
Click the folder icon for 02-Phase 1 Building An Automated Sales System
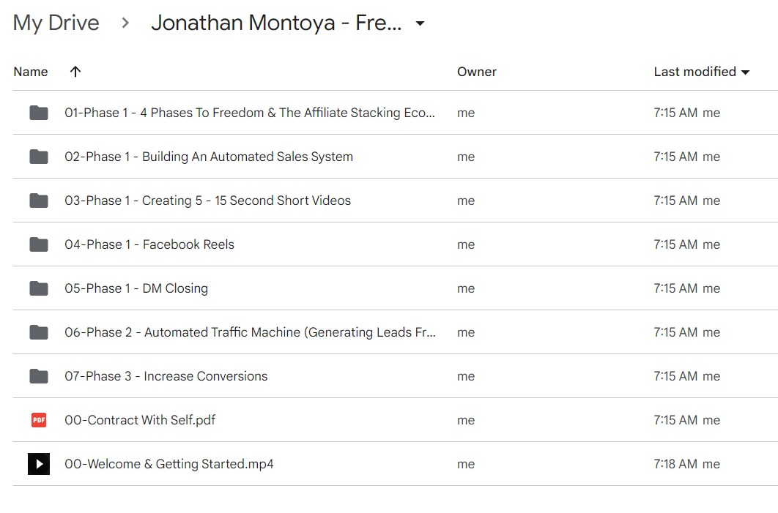[39, 157]
